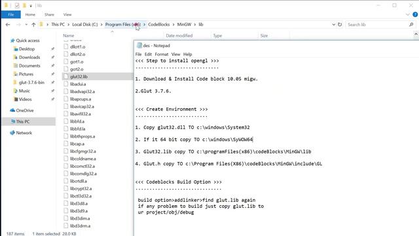This screenshot has width=419, height=236.
Task: Open Videos in Quick access
Action: pyautogui.click(x=25, y=99)
